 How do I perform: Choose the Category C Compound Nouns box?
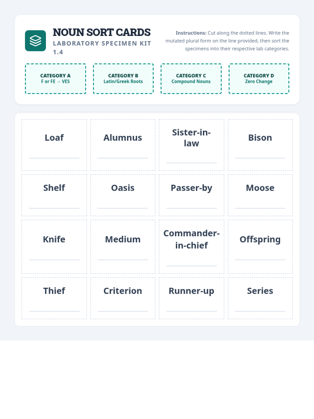tap(191, 79)
